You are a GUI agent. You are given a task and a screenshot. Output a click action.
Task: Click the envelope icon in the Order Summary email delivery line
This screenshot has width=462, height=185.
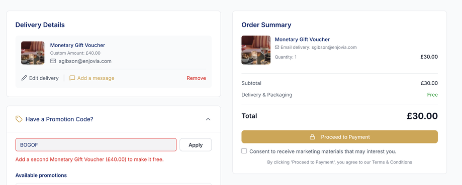coord(277,47)
